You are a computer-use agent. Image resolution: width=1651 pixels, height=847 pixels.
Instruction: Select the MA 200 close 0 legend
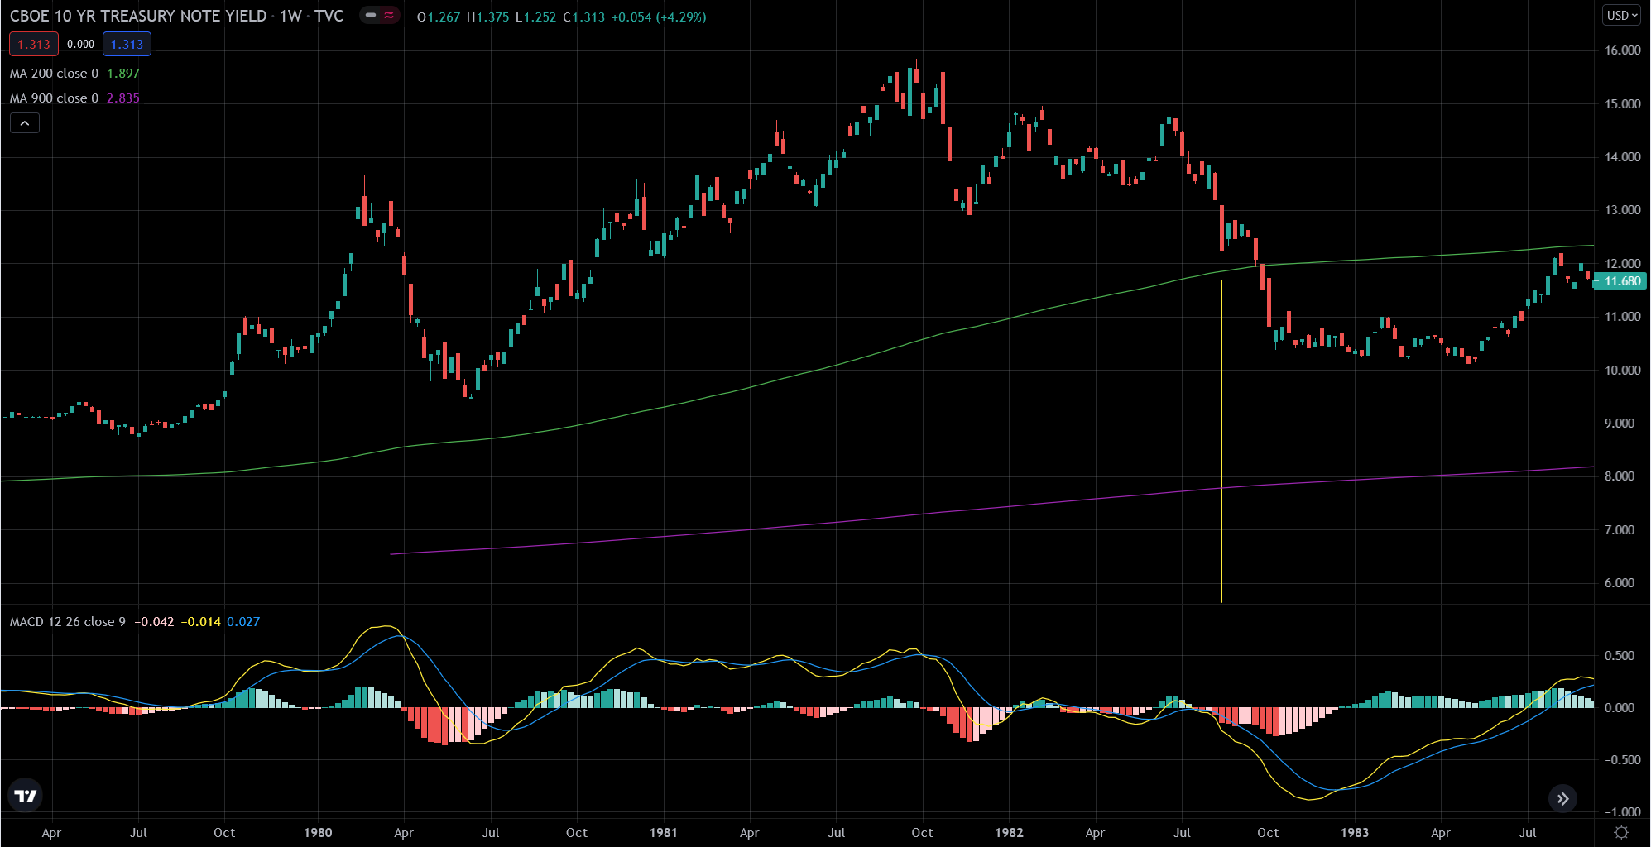click(54, 74)
